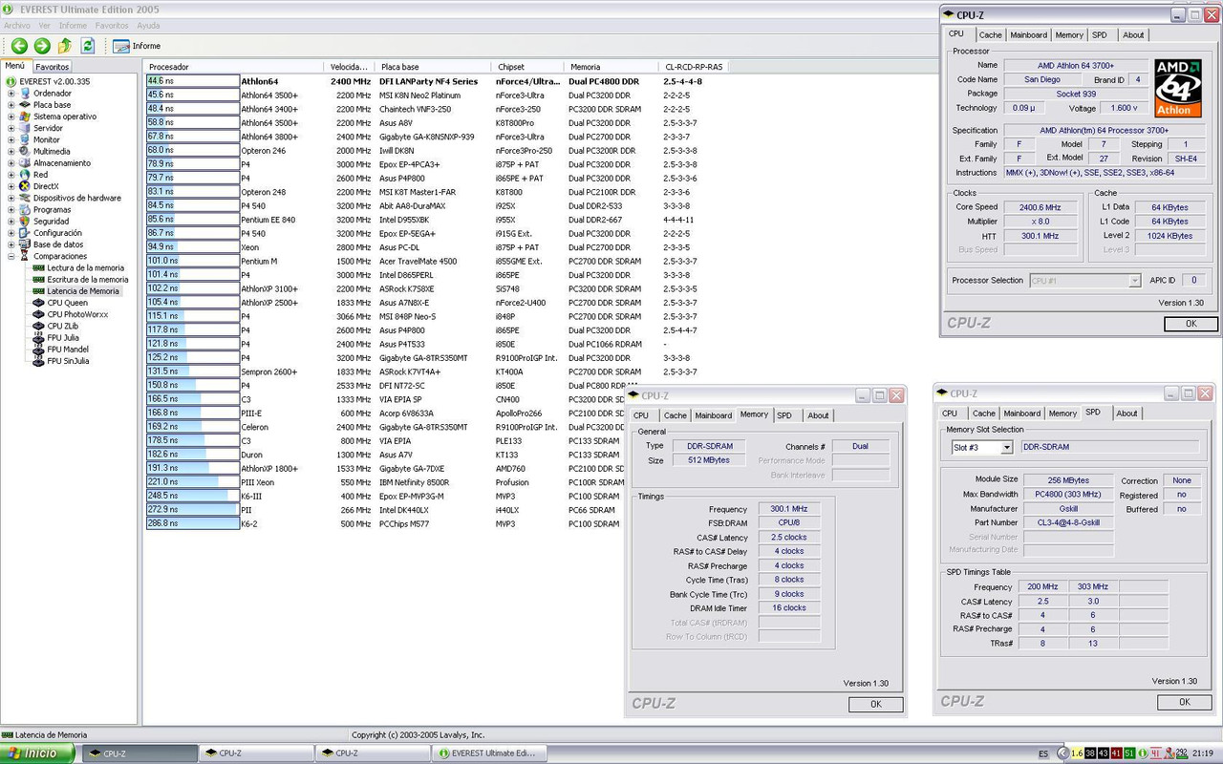Expand the Placa base tree node
Image resolution: width=1223 pixels, height=764 pixels.
11,105
